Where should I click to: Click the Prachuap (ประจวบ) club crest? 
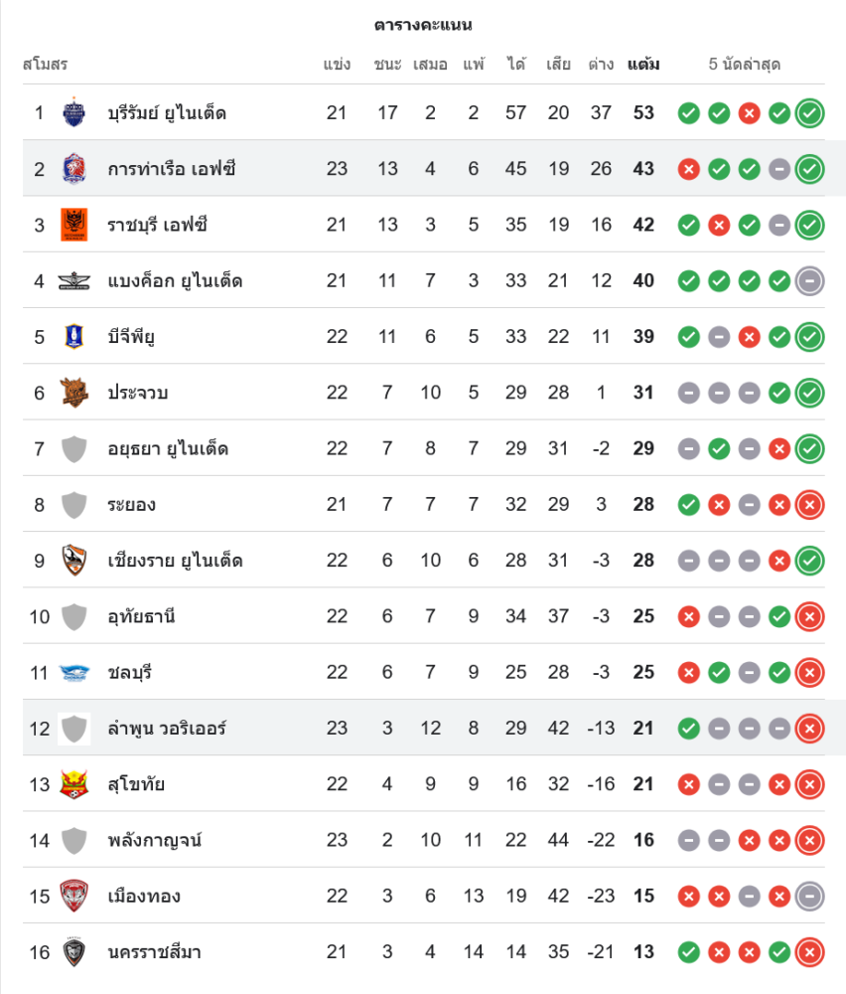click(74, 393)
